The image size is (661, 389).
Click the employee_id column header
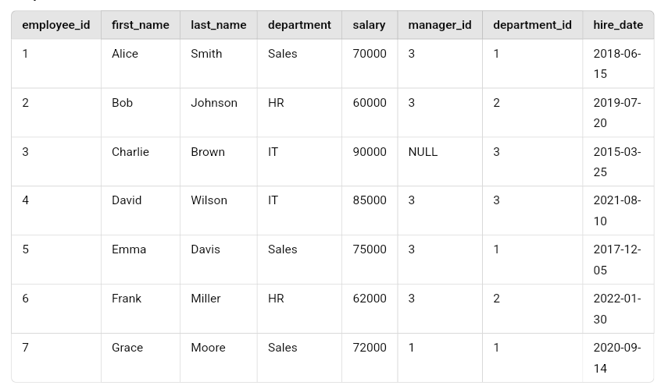click(x=55, y=25)
